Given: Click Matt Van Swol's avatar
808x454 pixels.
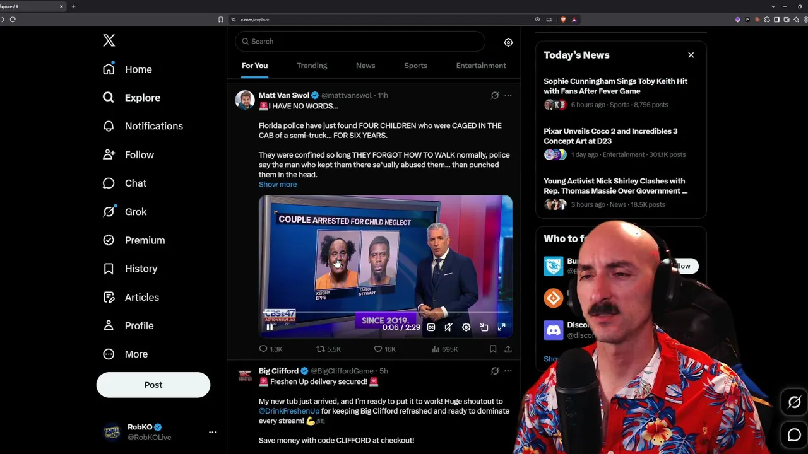Looking at the screenshot, I should [x=245, y=100].
